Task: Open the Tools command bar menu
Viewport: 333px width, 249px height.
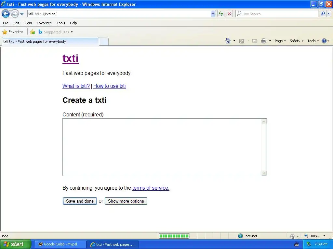Action: [313, 41]
